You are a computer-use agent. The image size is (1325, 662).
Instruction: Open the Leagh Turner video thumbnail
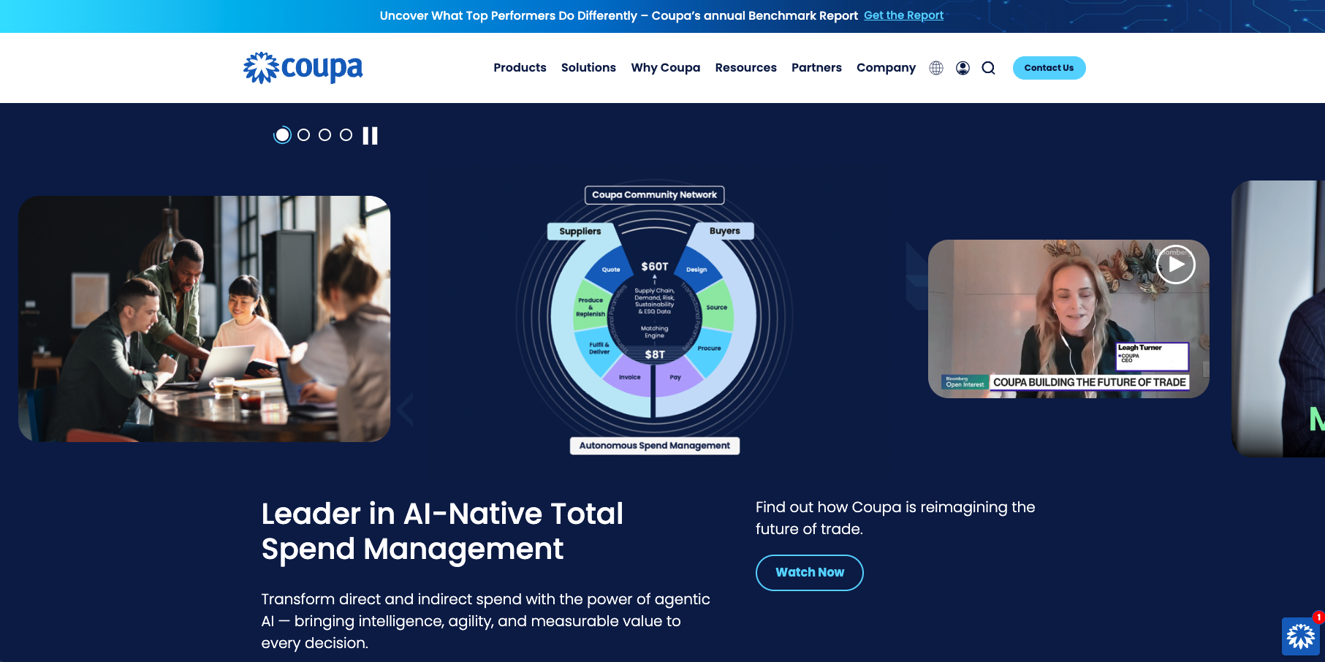(1068, 319)
